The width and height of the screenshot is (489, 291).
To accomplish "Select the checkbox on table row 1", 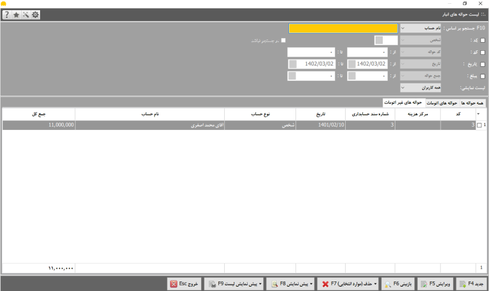I will 479,125.
